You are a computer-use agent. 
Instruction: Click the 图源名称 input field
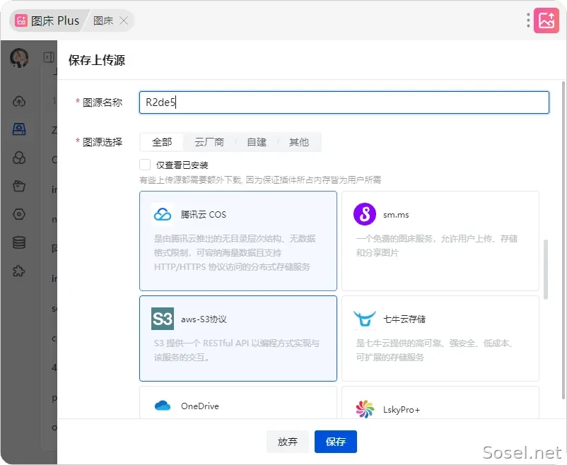point(344,102)
